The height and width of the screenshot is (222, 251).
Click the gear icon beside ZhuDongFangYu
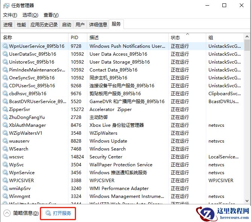click(5, 117)
